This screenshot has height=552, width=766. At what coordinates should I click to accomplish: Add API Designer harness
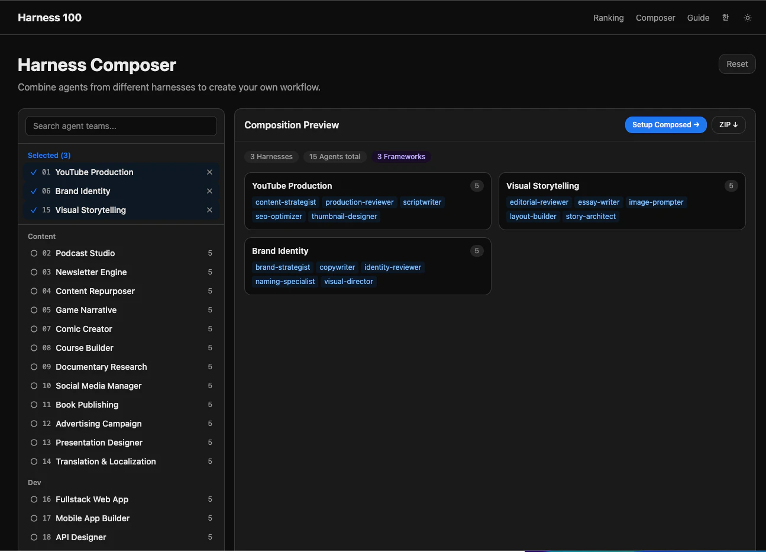[x=121, y=537]
